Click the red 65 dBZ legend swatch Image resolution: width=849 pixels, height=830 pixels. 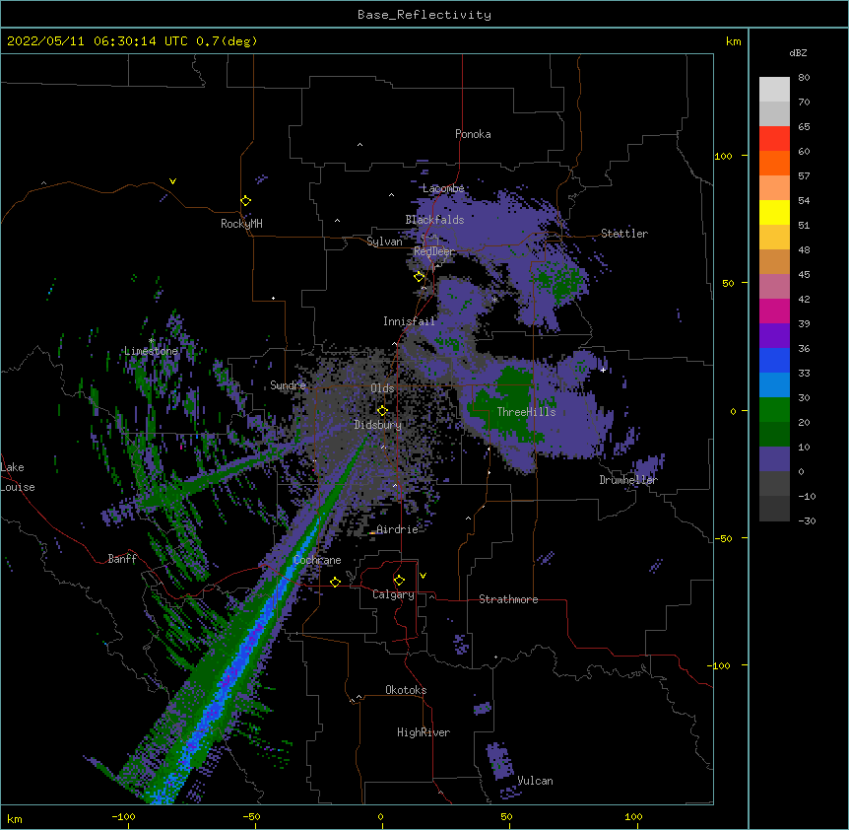(774, 139)
